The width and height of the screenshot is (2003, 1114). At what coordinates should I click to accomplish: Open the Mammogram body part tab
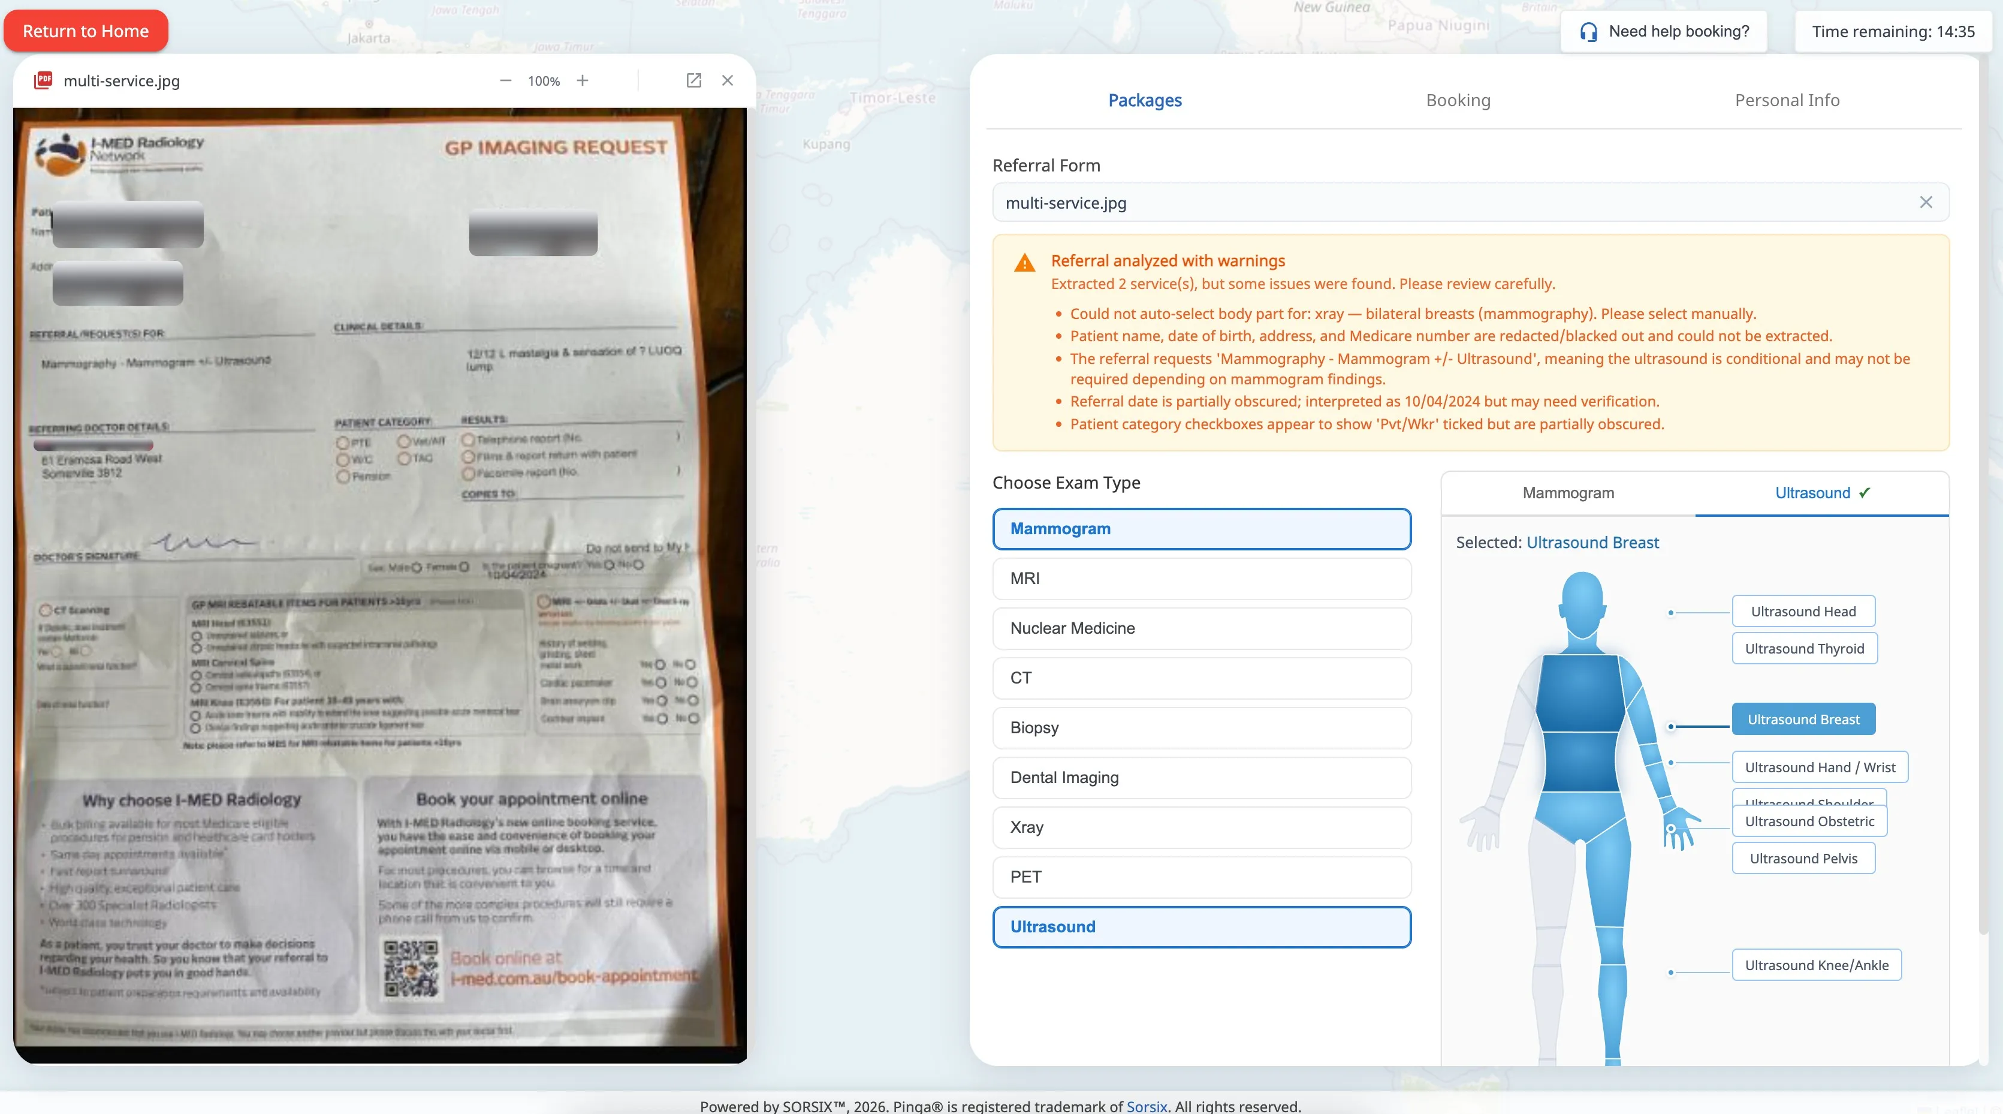1568,493
